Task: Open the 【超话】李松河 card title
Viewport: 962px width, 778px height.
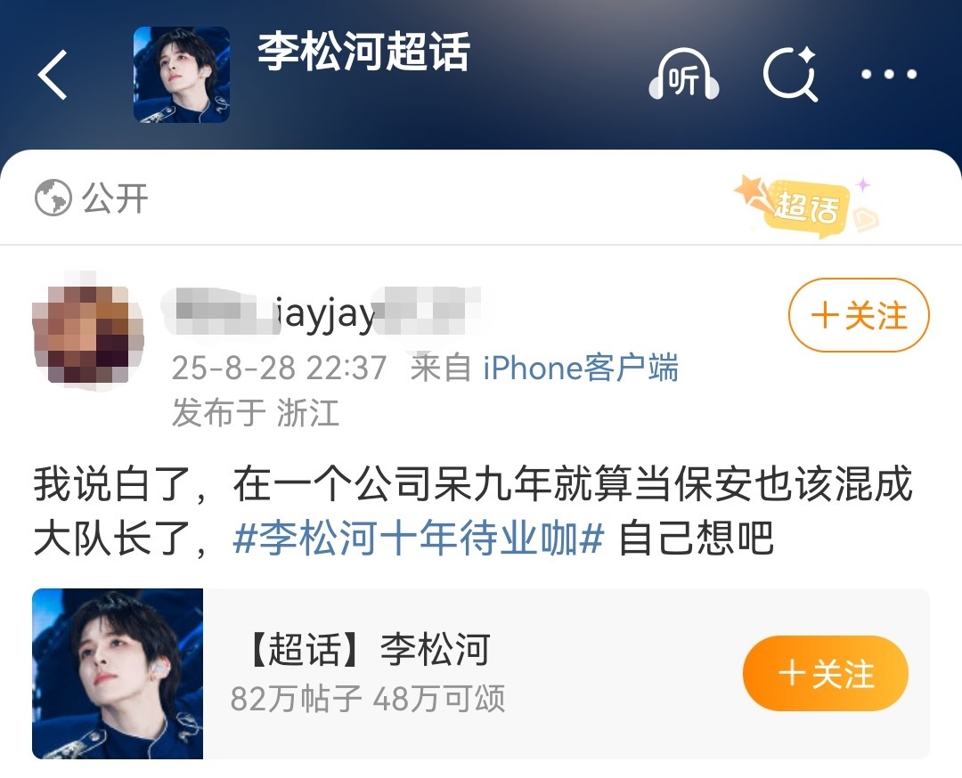Action: point(368,649)
